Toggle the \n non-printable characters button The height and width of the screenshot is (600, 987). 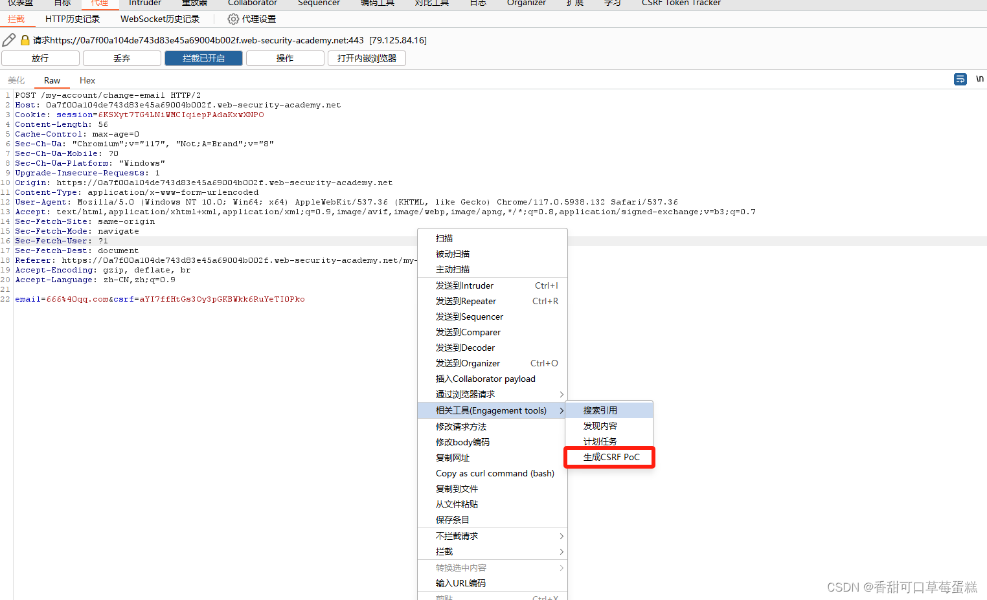(x=980, y=79)
